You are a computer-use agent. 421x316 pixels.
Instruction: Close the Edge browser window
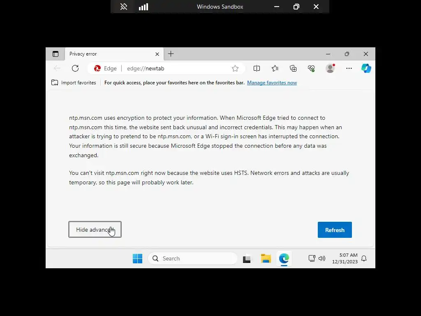point(365,54)
